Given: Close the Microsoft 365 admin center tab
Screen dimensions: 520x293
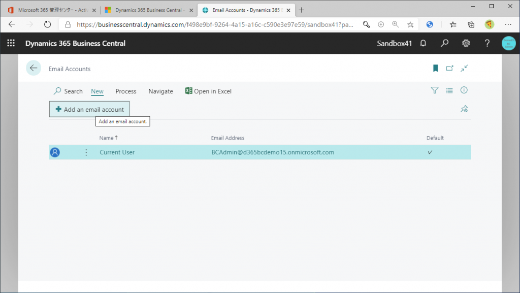Looking at the screenshot, I should coord(94,10).
